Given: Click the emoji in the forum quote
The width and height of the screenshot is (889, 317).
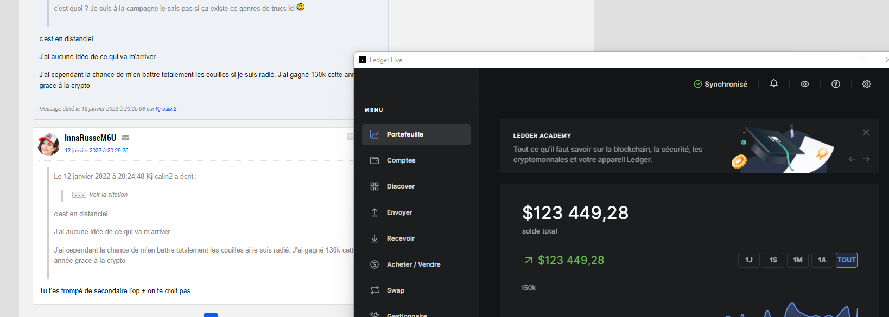Looking at the screenshot, I should coord(301,7).
